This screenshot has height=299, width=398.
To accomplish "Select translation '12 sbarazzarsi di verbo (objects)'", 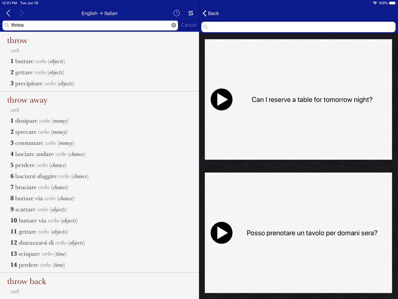I will pos(48,243).
